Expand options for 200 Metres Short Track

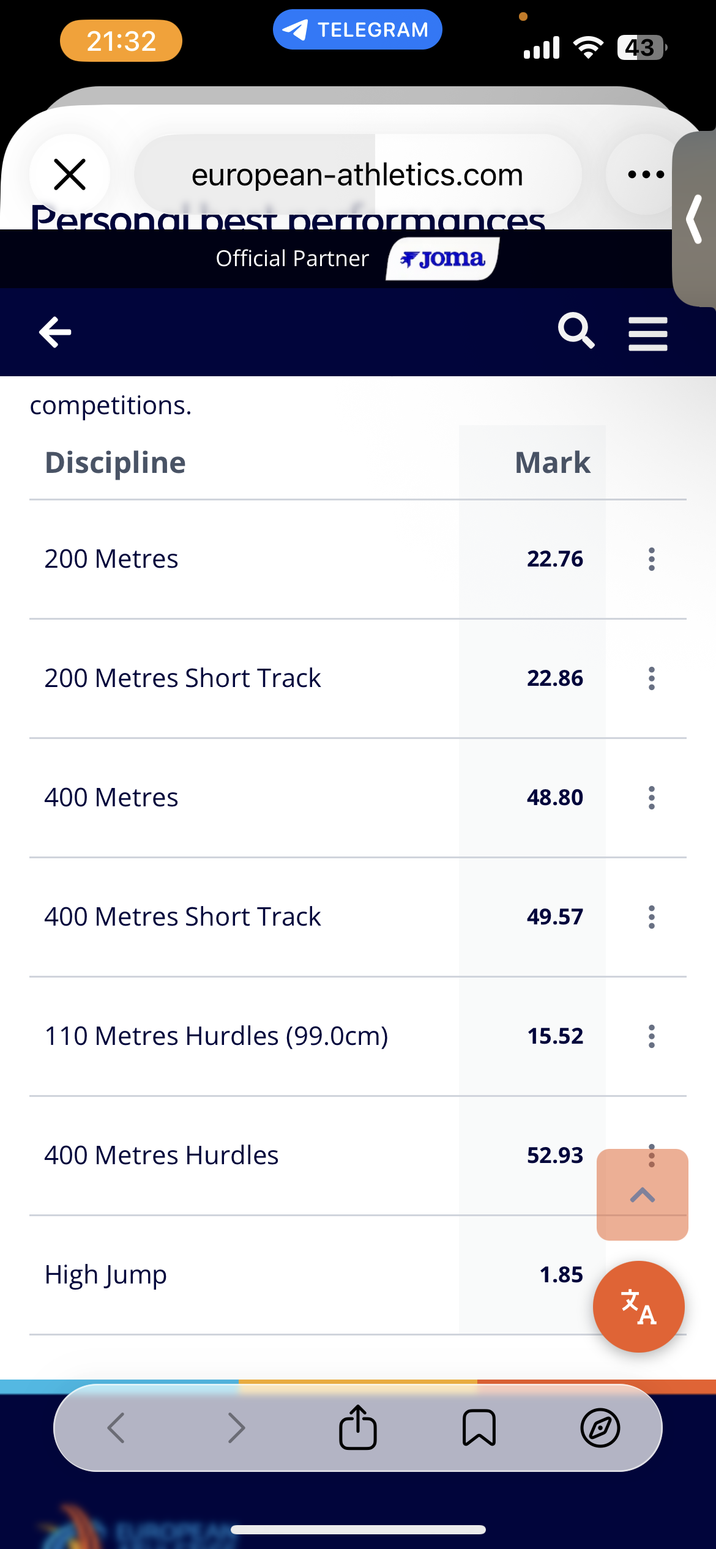651,678
